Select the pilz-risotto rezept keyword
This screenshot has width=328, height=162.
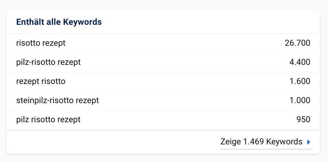(x=48, y=62)
